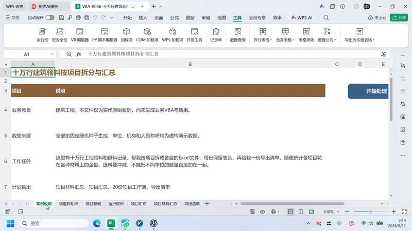The width and height of the screenshot is (412, 231).
Task: Open 开发工具 developer tools
Action: (194, 35)
